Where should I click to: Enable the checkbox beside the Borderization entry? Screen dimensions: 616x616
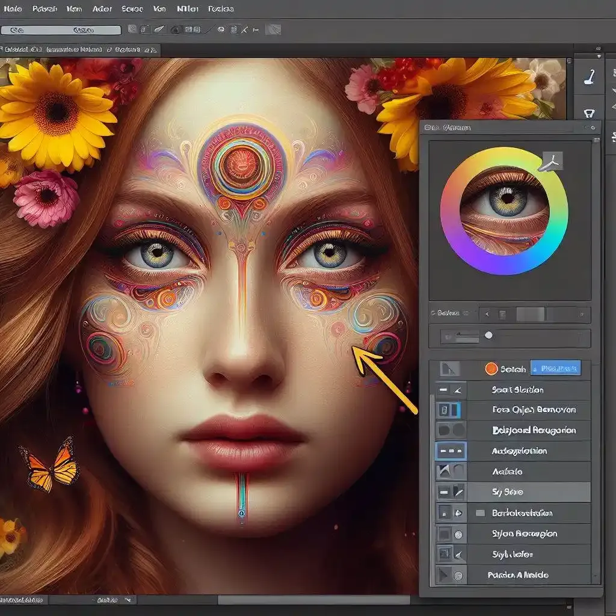pyautogui.click(x=480, y=512)
